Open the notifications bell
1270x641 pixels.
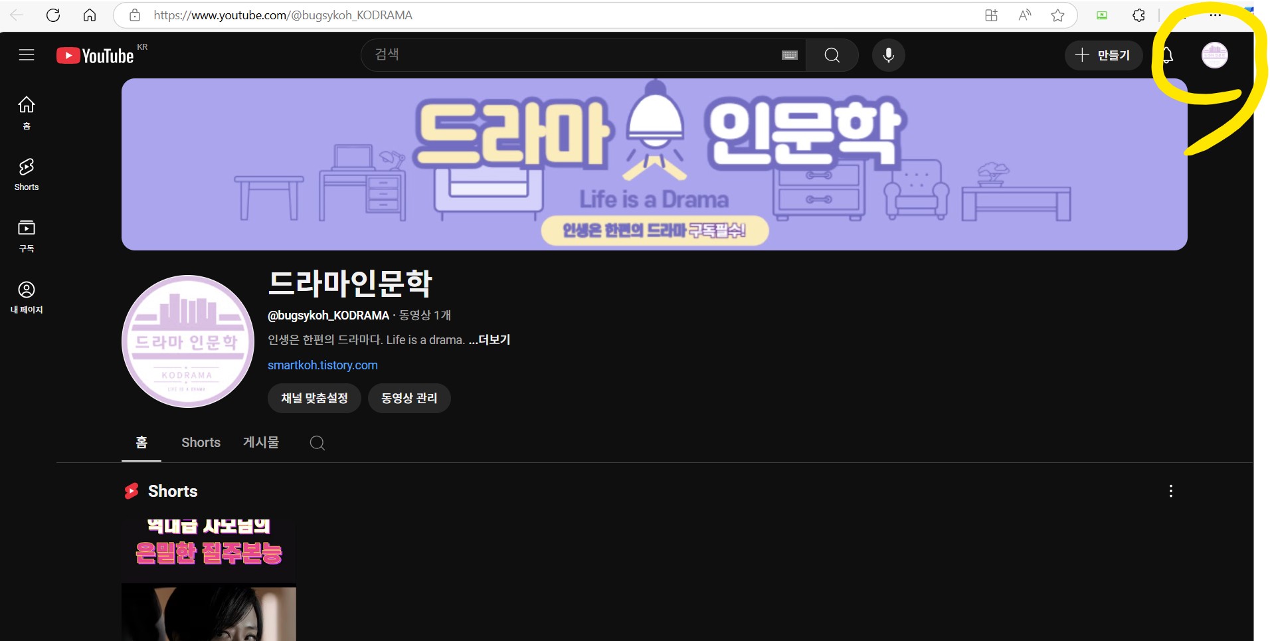tap(1167, 55)
